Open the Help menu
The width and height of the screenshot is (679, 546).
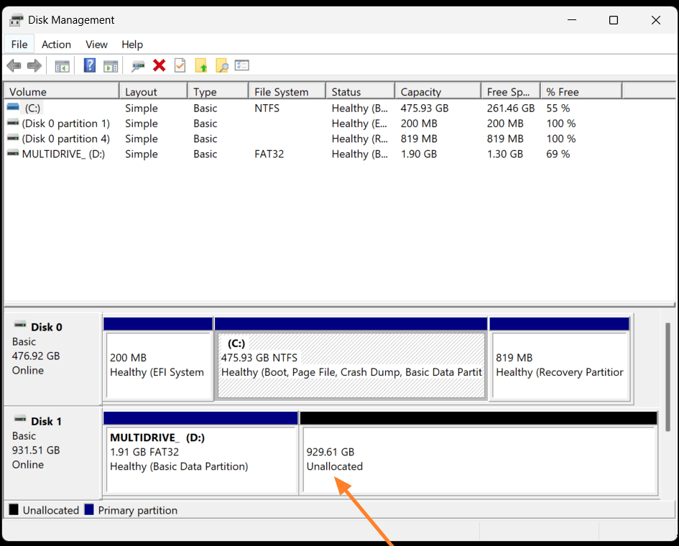click(x=132, y=45)
